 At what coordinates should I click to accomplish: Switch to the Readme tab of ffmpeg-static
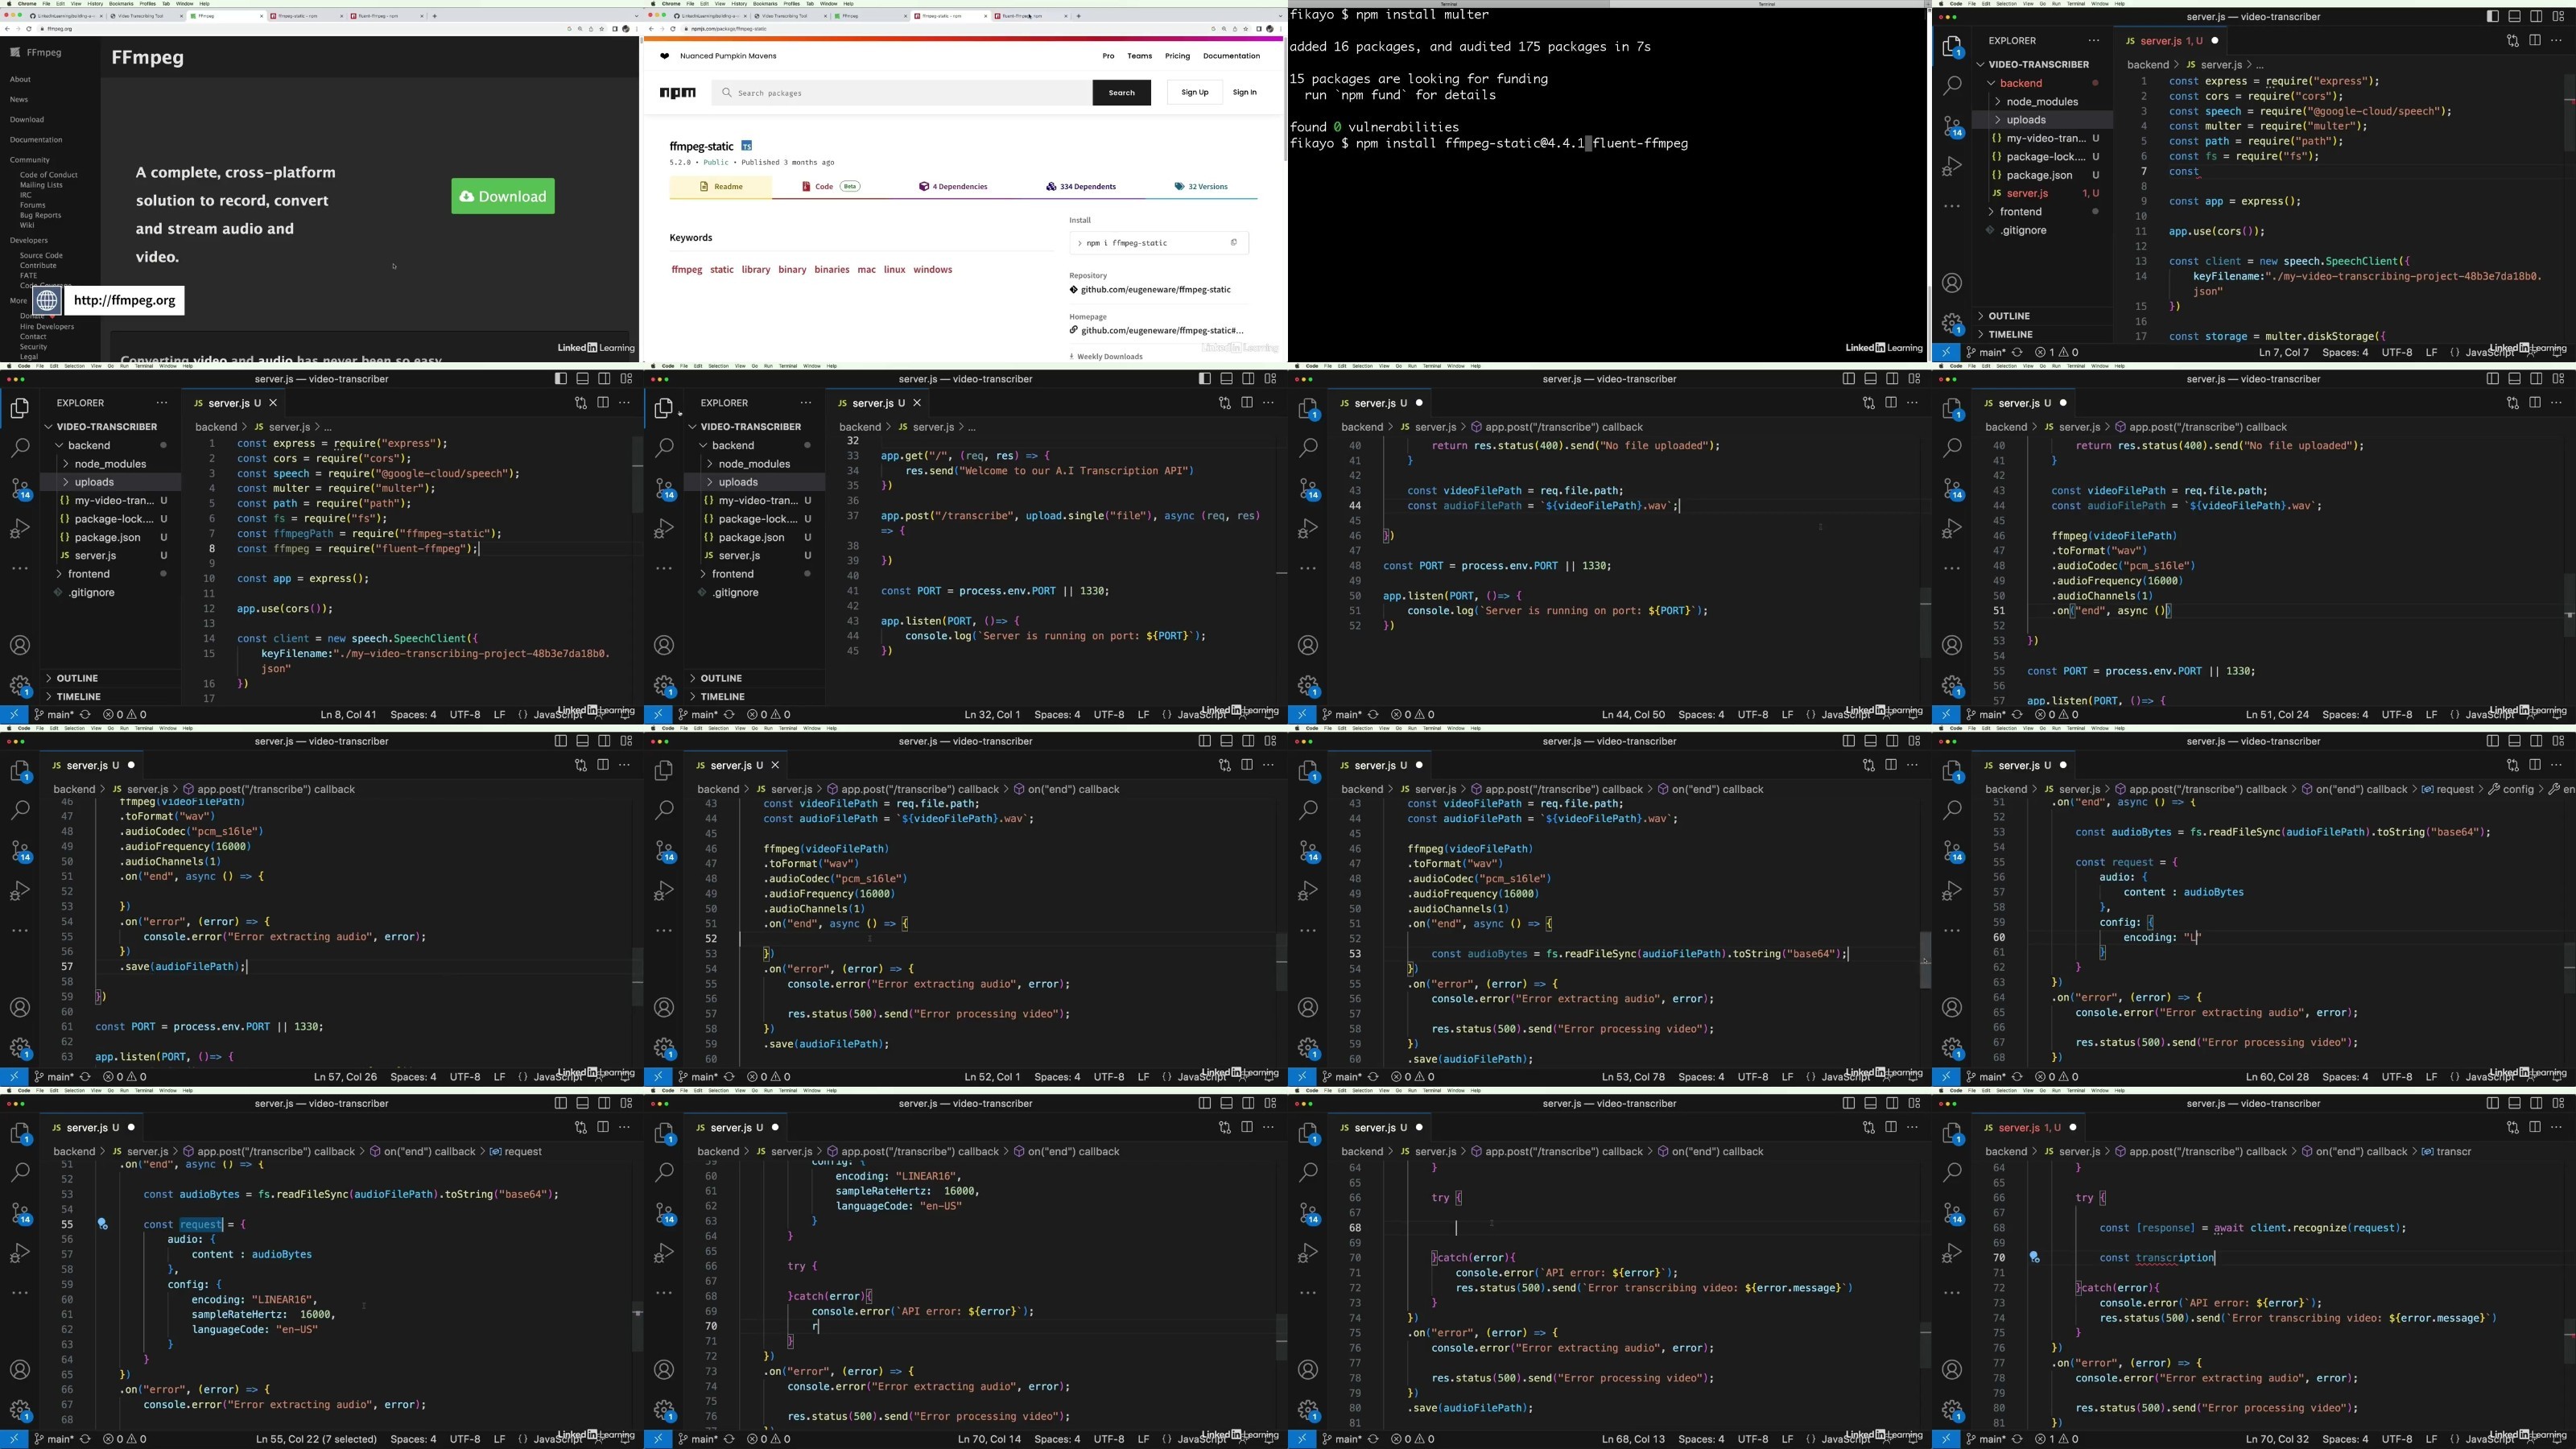click(x=721, y=187)
